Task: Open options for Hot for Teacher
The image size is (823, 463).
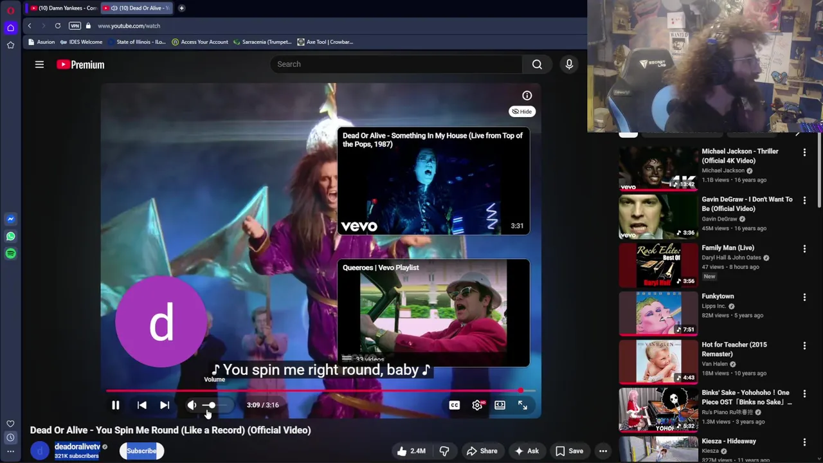Action: (804, 345)
